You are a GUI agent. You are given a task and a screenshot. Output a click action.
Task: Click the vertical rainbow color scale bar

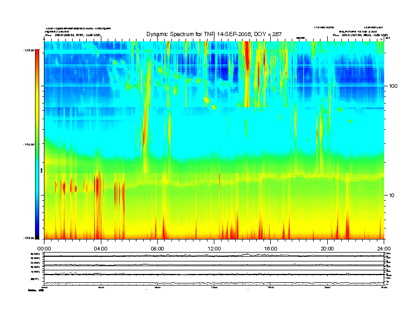[x=37, y=144]
